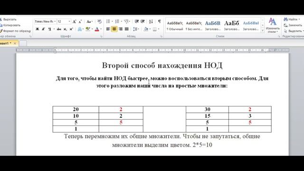Open the Styles pane launcher
The width and height of the screenshot is (304, 171).
(x=279, y=36)
